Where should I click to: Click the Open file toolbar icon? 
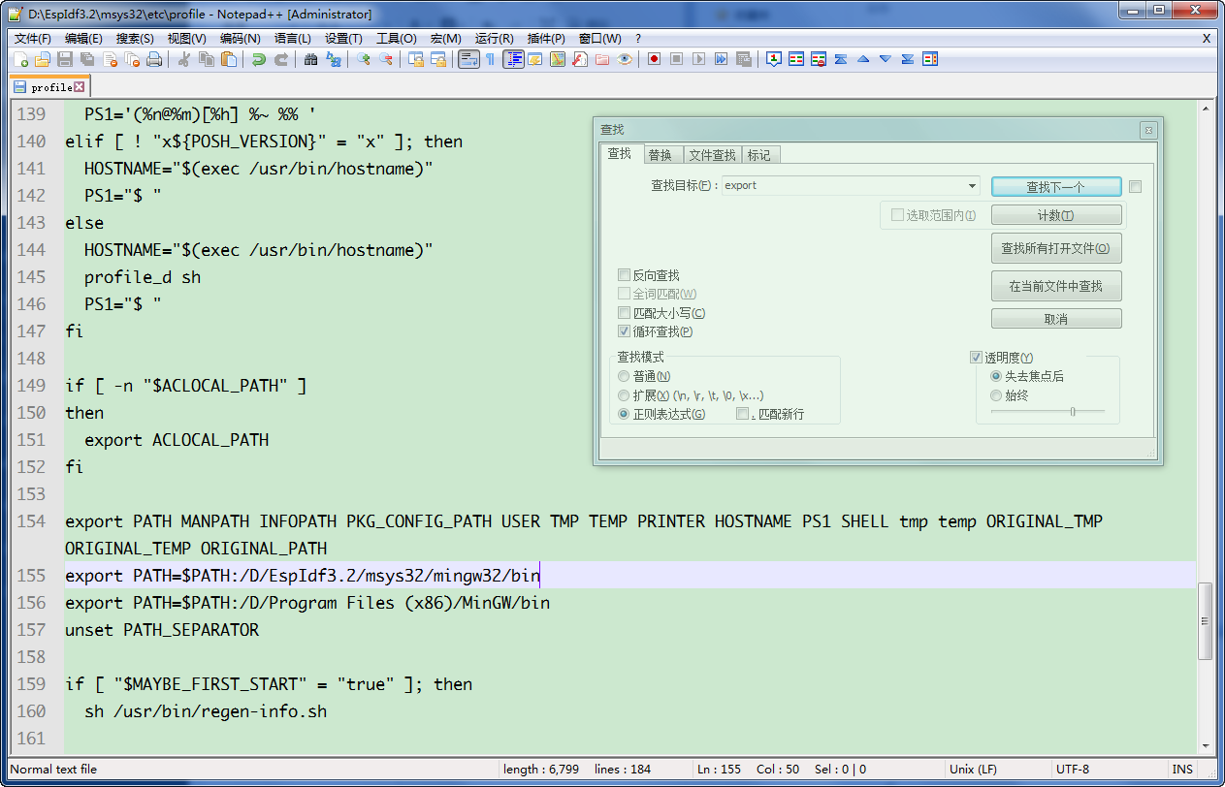pos(42,59)
